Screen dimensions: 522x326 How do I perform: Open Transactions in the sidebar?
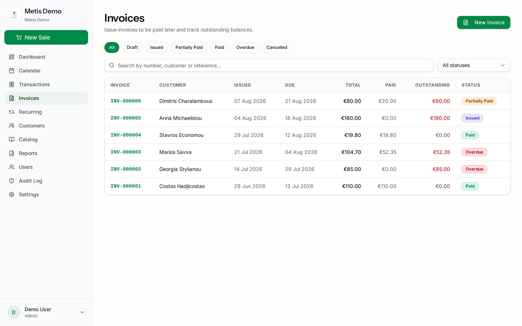(x=46, y=84)
